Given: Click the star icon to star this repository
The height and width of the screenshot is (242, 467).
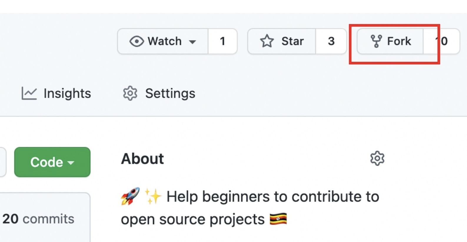Looking at the screenshot, I should tap(267, 41).
